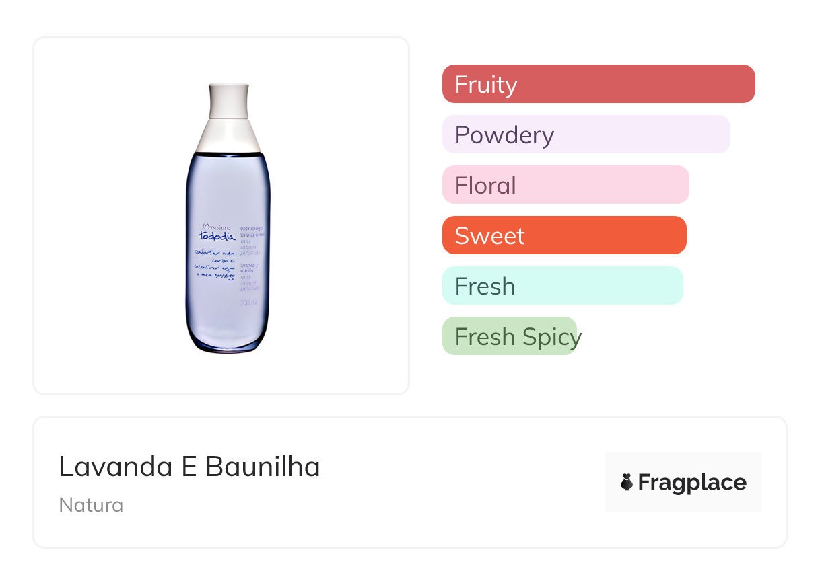Click the Powdery label text

[504, 135]
